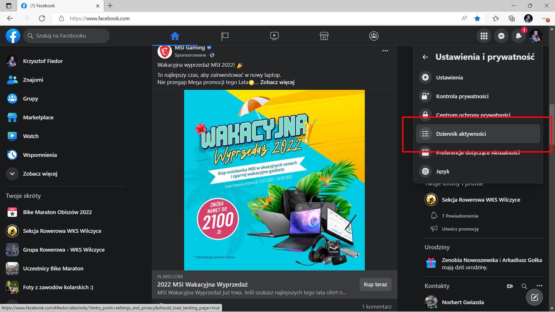This screenshot has width=555, height=312.
Task: Open contacts options three-dot menu
Action: [x=539, y=286]
